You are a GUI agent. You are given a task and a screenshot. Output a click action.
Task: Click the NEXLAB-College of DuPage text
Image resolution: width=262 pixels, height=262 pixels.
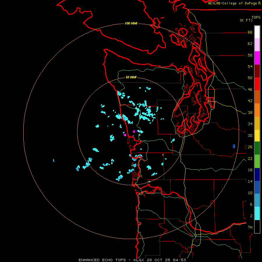232,3
